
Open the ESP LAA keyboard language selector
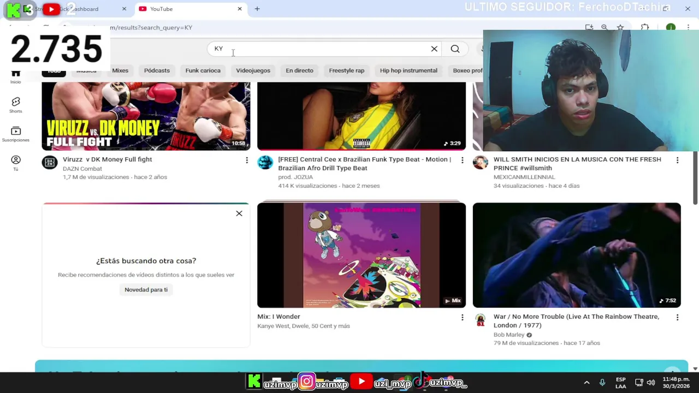[621, 383]
